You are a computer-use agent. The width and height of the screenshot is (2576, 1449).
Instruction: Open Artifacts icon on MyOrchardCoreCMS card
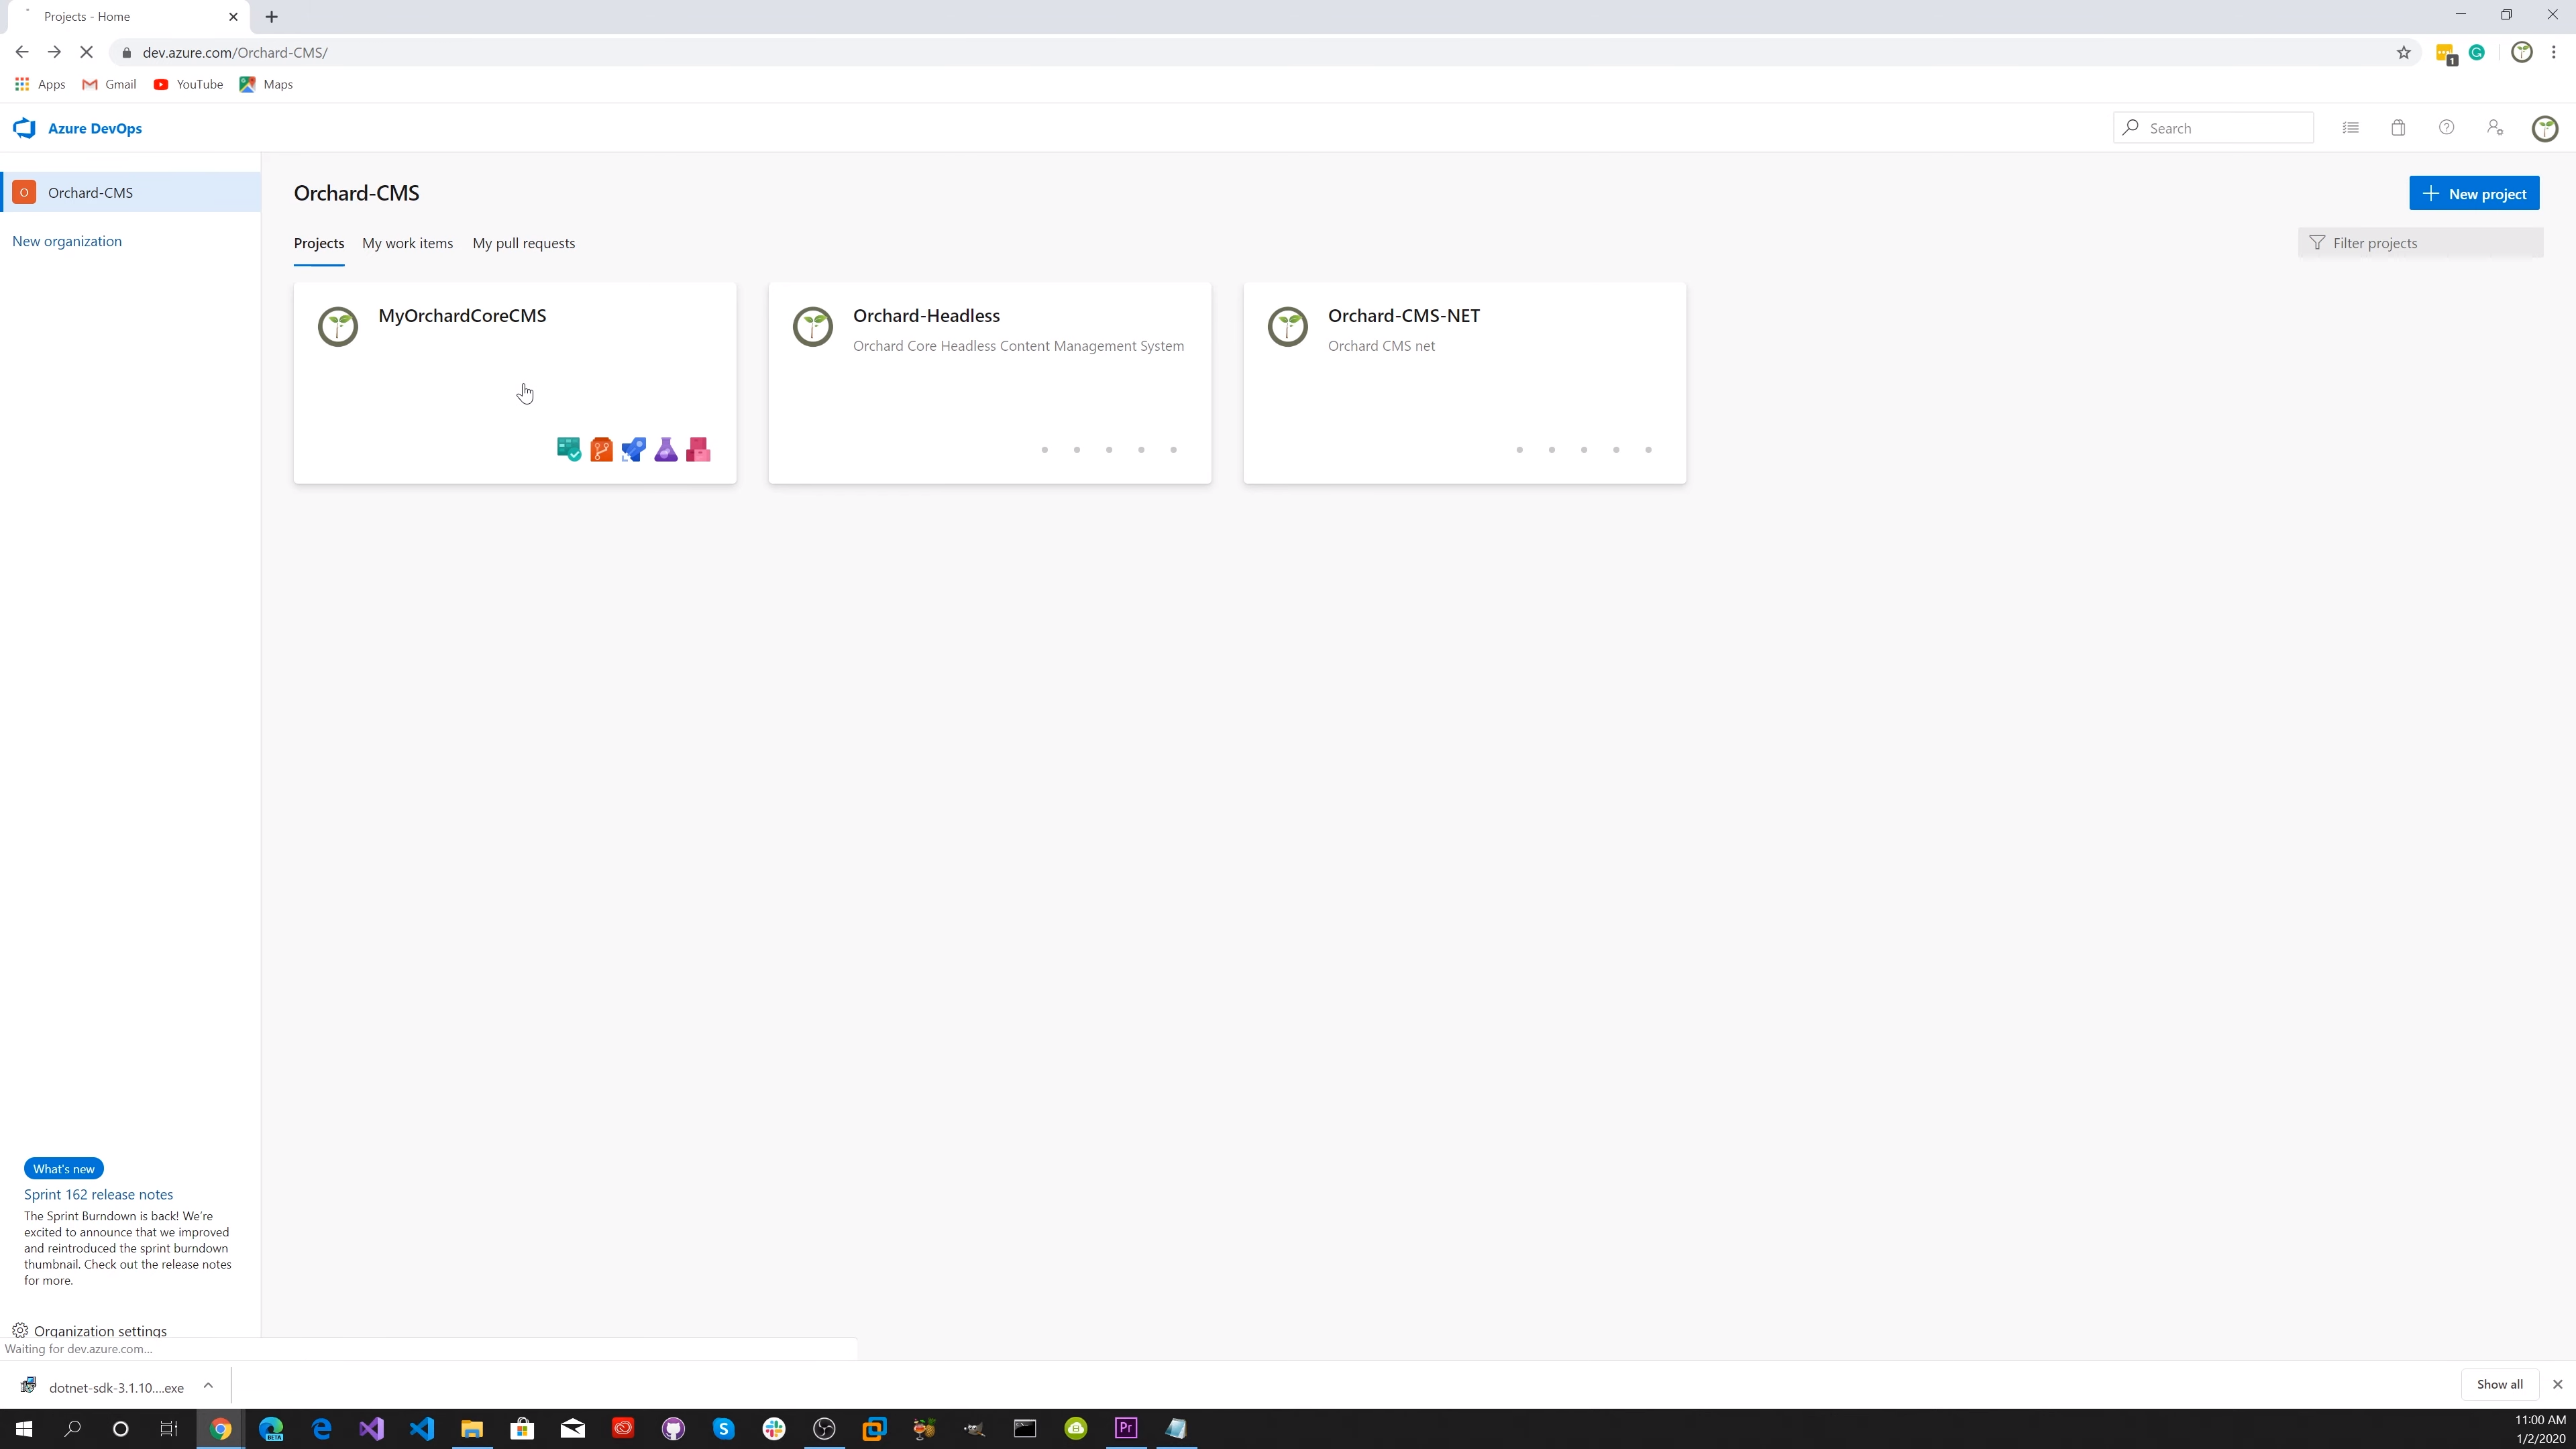point(698,450)
